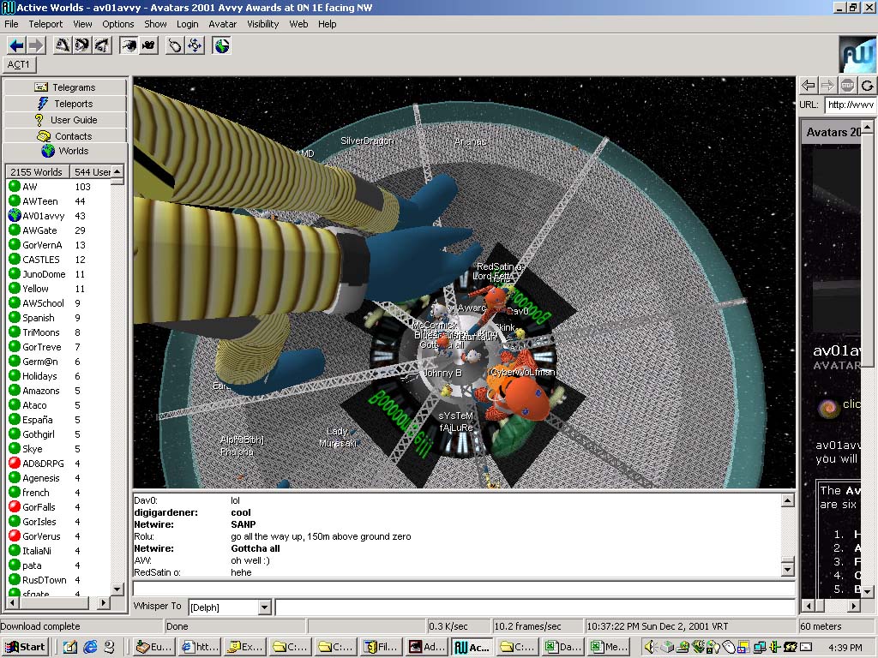This screenshot has height=658, width=878.
Task: Expand the Telegrams panel
Action: coord(65,87)
